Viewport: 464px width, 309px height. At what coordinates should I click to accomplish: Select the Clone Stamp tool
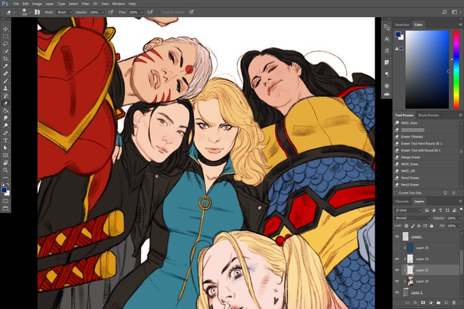point(5,88)
